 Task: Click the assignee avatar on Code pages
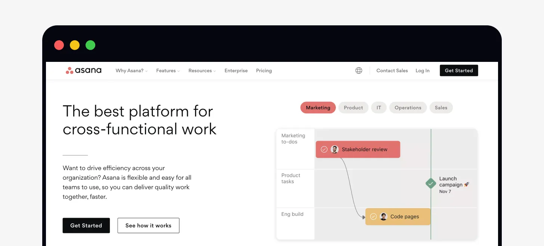coord(383,216)
